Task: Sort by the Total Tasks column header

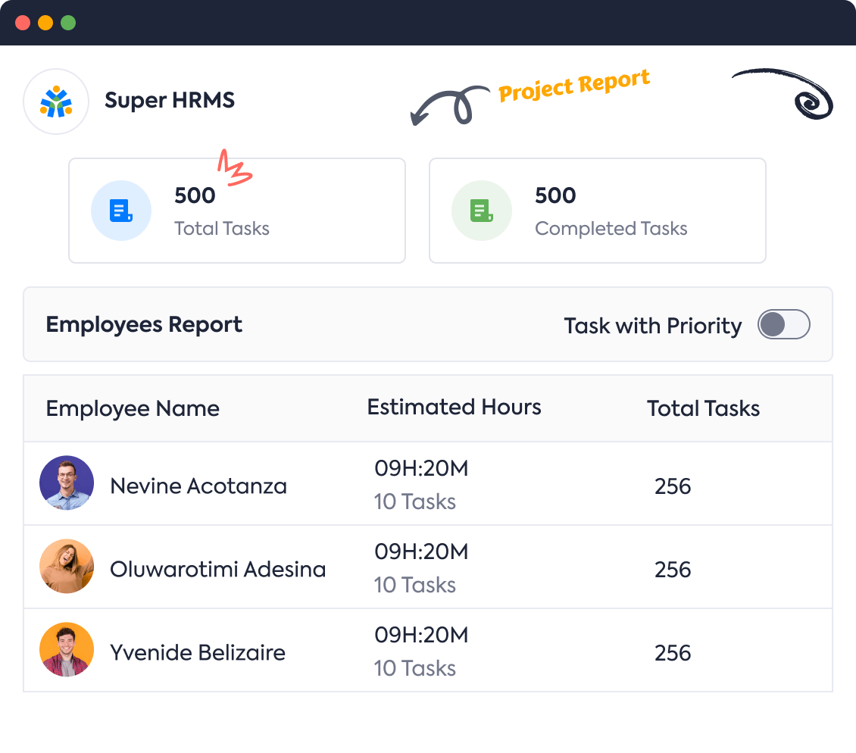Action: coord(703,408)
